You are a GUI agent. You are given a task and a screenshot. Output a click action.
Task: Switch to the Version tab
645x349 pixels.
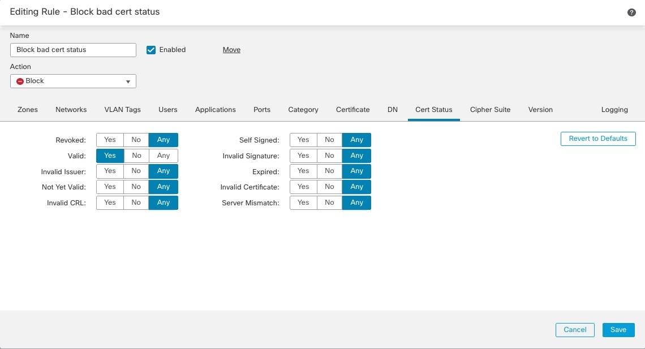[540, 110]
